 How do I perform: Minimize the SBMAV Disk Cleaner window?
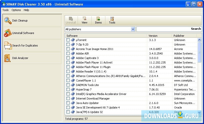click(188, 4)
